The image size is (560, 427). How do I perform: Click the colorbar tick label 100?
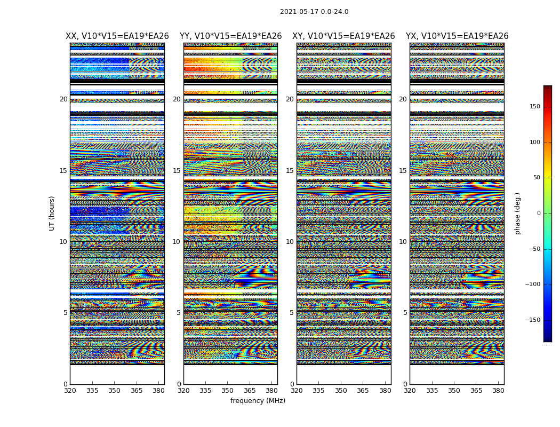pyautogui.click(x=534, y=142)
